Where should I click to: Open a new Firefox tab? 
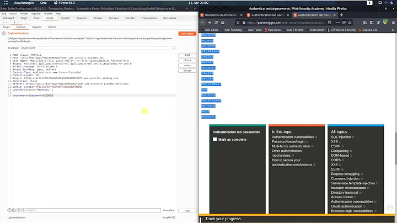pos(341,15)
